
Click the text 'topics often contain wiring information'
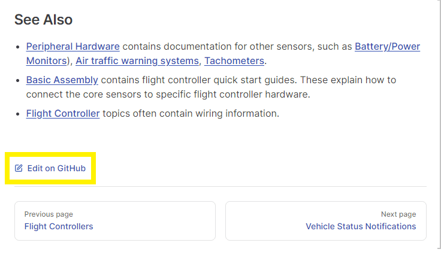coord(191,113)
